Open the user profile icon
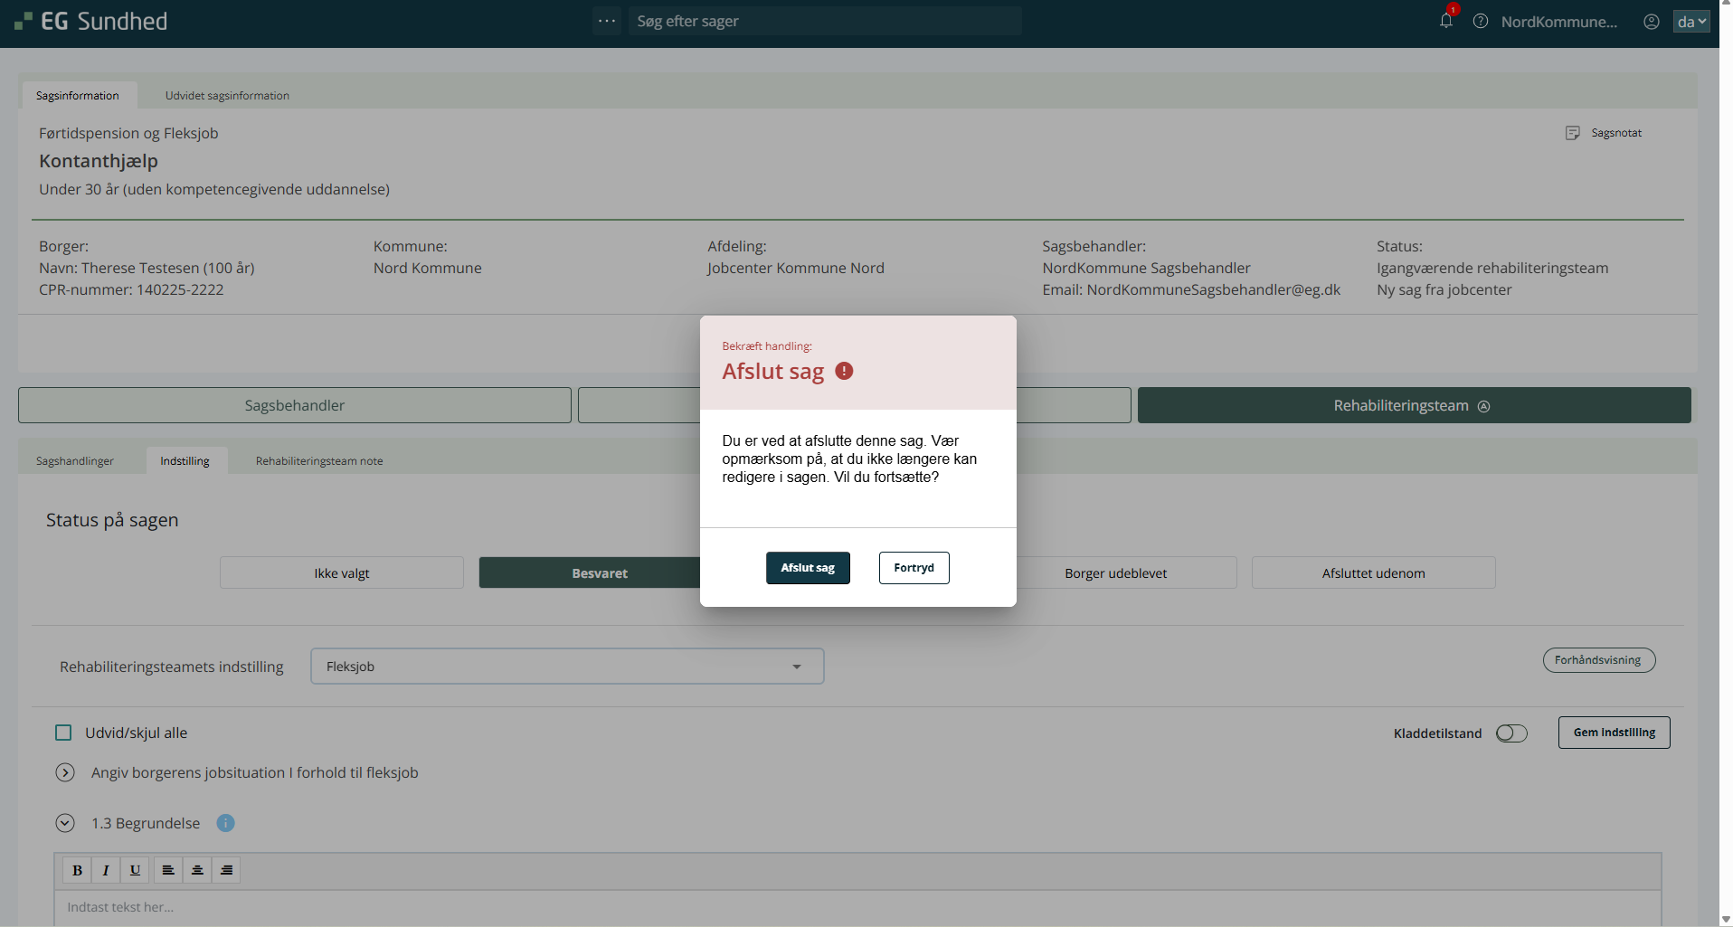 click(1651, 22)
